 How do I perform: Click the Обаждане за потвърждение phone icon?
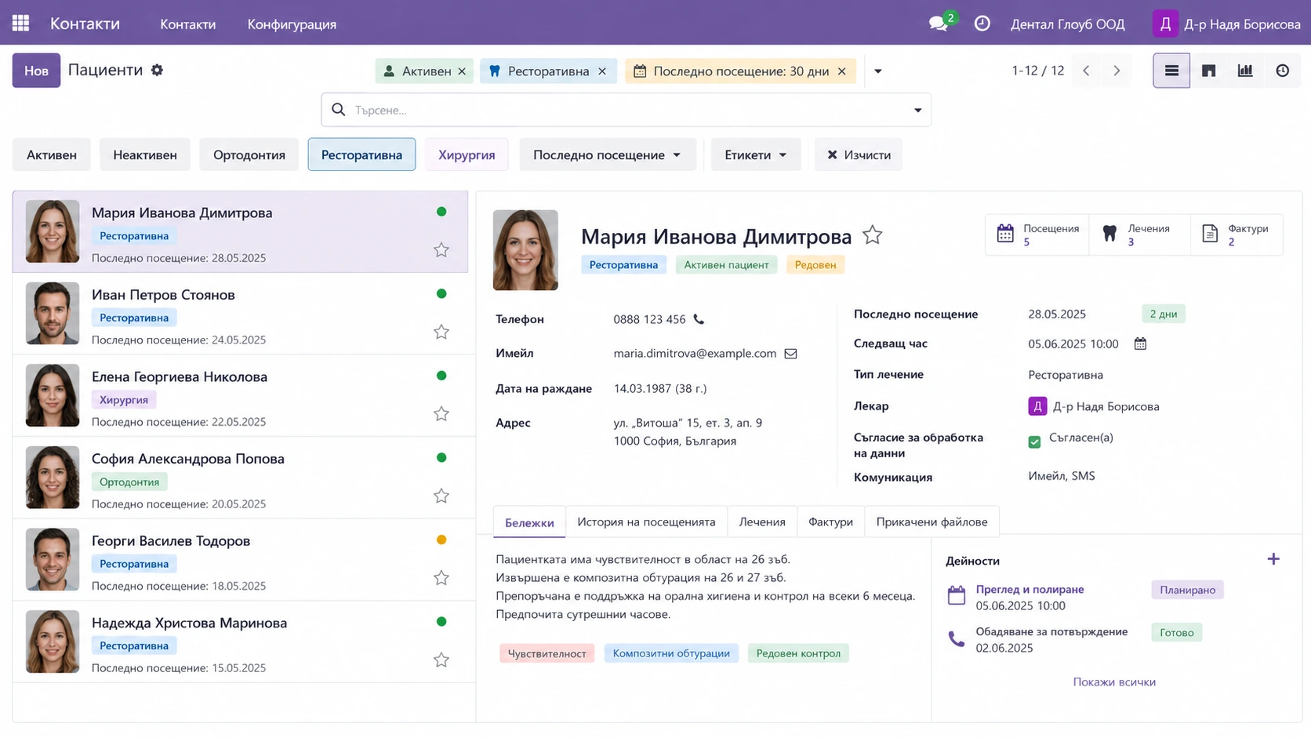957,639
